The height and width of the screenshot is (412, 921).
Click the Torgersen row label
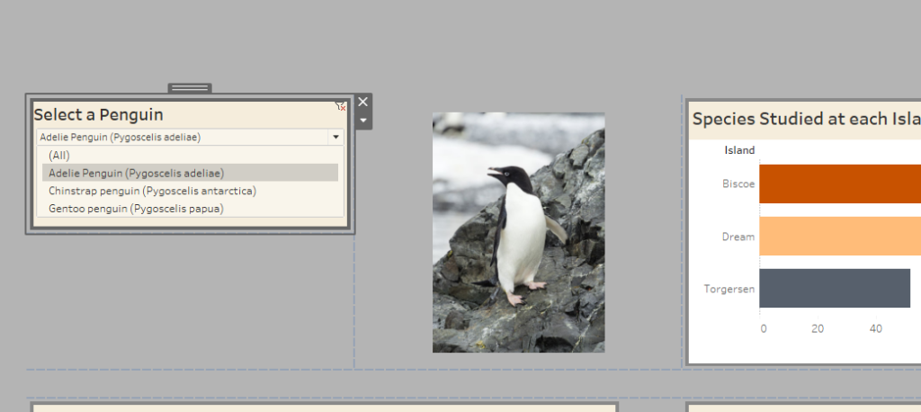(x=729, y=289)
